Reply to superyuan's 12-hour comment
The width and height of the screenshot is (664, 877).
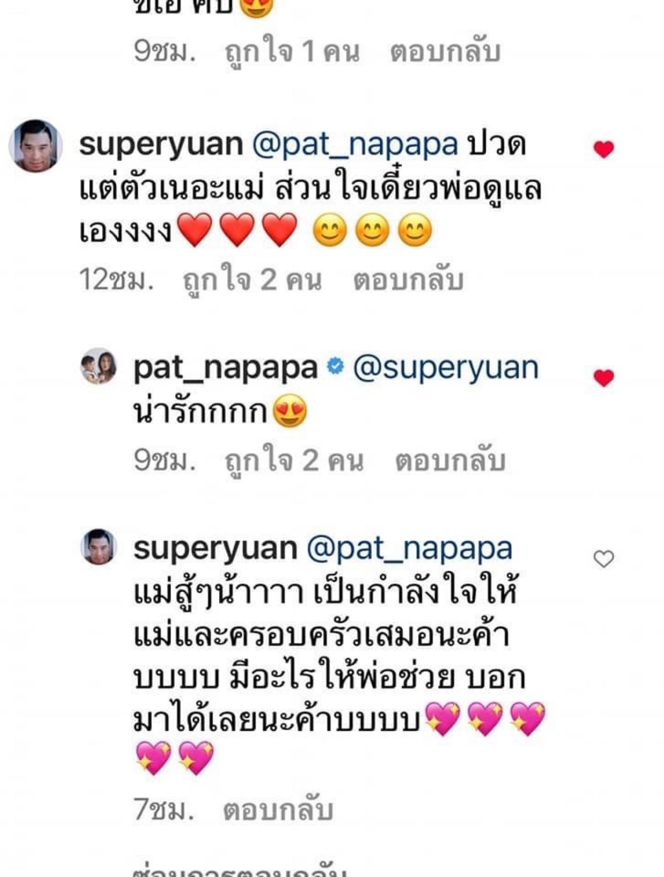408,280
